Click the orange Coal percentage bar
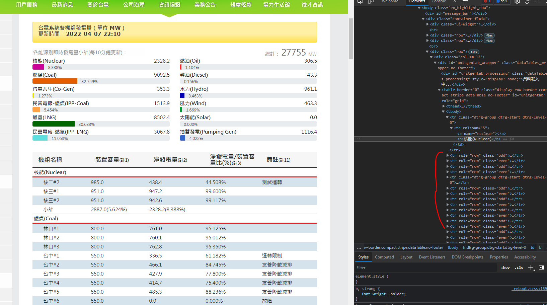The height and width of the screenshot is (305, 547). 55,81
